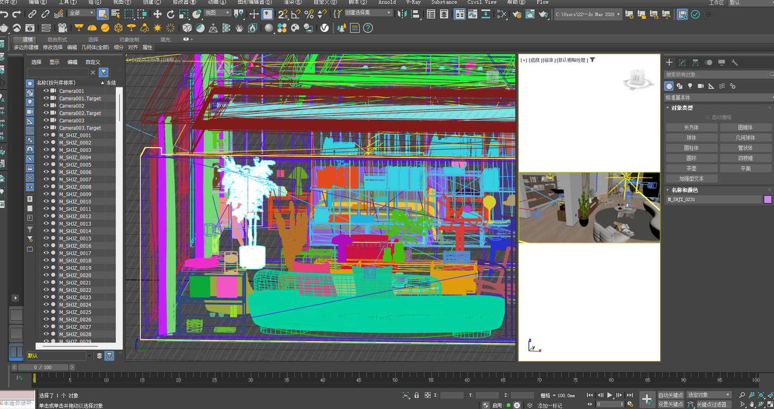Click the help question mark icon
The width and height of the screenshot is (774, 409).
[368, 28]
